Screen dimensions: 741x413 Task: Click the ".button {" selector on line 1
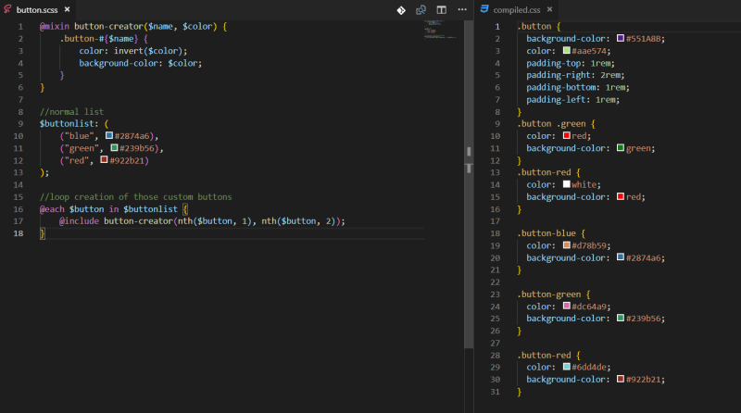point(539,27)
